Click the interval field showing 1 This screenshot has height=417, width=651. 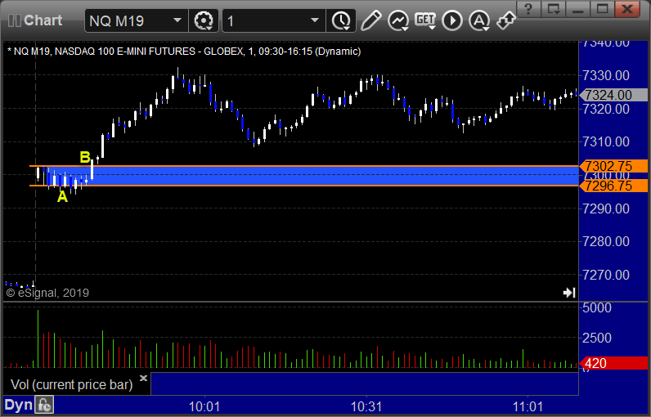coord(267,20)
